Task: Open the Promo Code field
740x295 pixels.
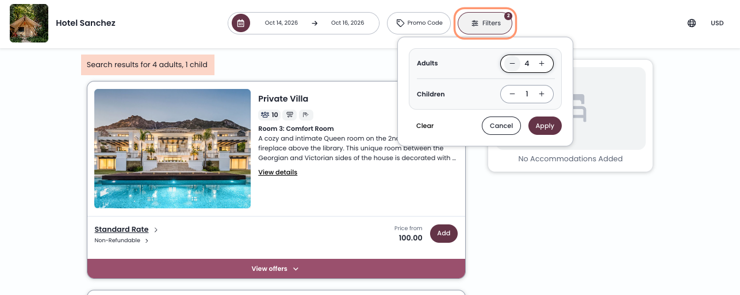Action: tap(419, 23)
